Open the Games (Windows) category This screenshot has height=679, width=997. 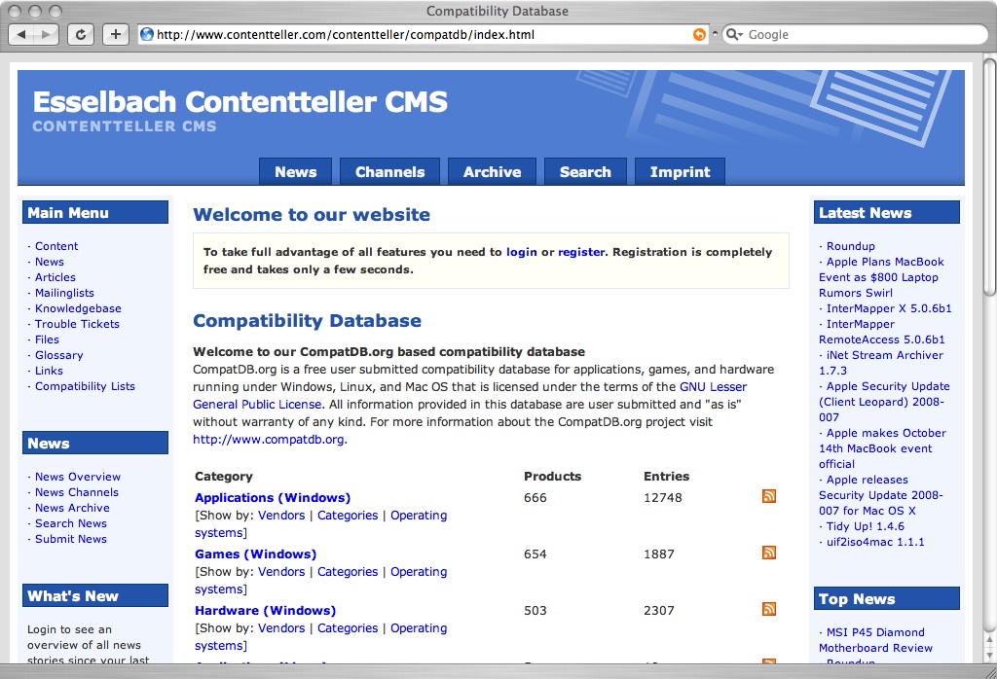(x=256, y=554)
